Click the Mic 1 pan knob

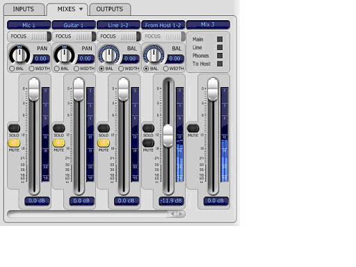pos(19,55)
